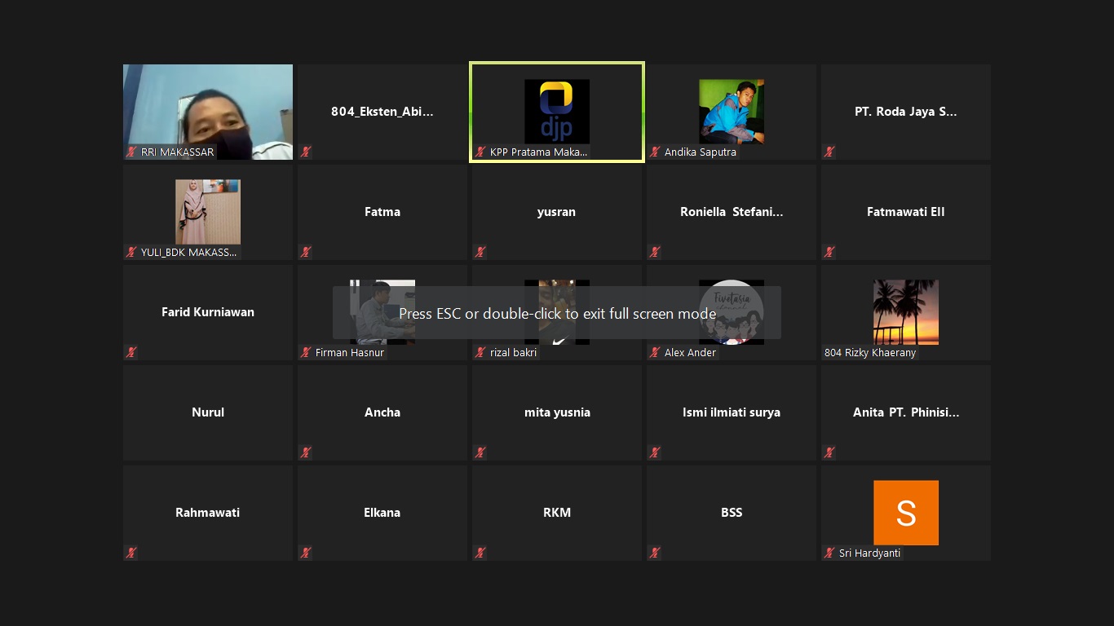Click the muted mic icon in BSS tile
This screenshot has height=626, width=1114.
[x=655, y=553]
